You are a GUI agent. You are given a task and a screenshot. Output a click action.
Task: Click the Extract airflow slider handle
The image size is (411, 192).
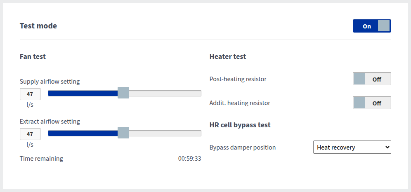(123, 133)
